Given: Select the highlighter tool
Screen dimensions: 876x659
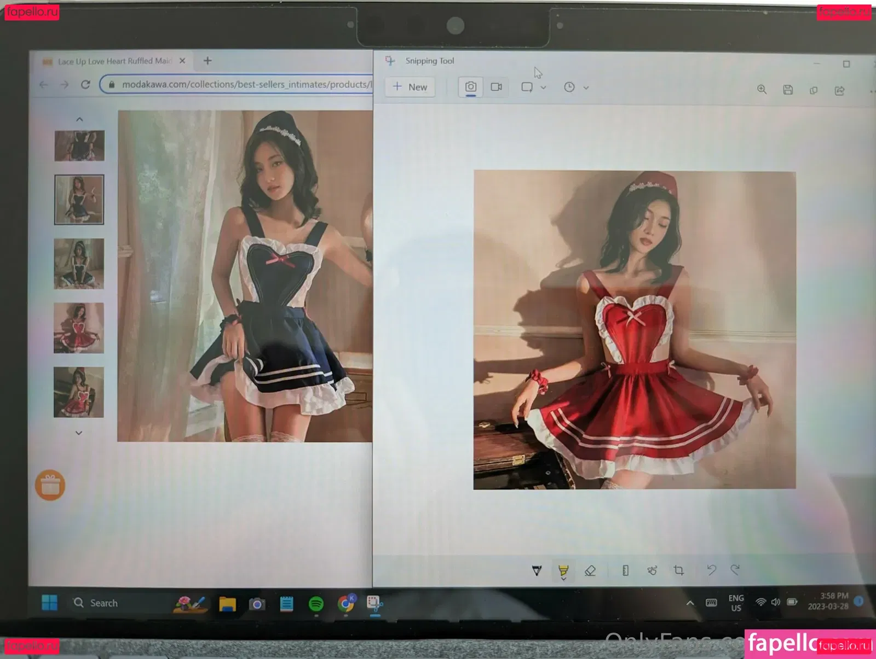Looking at the screenshot, I should 563,570.
